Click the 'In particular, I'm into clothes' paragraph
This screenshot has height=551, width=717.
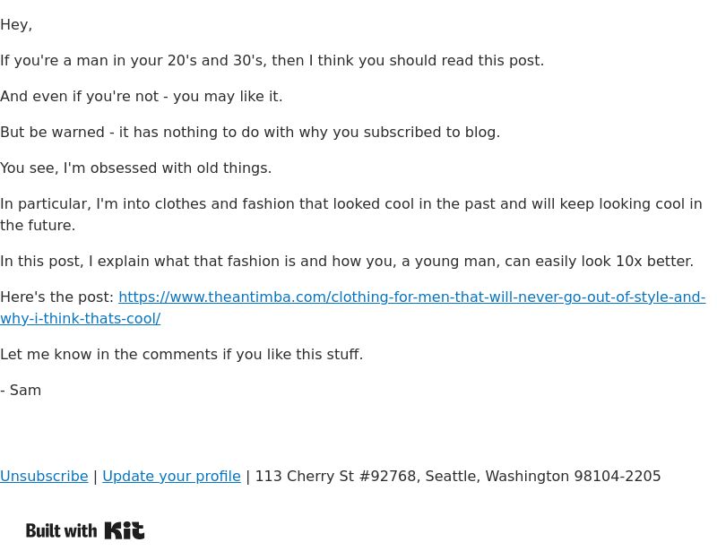pyautogui.click(x=351, y=214)
